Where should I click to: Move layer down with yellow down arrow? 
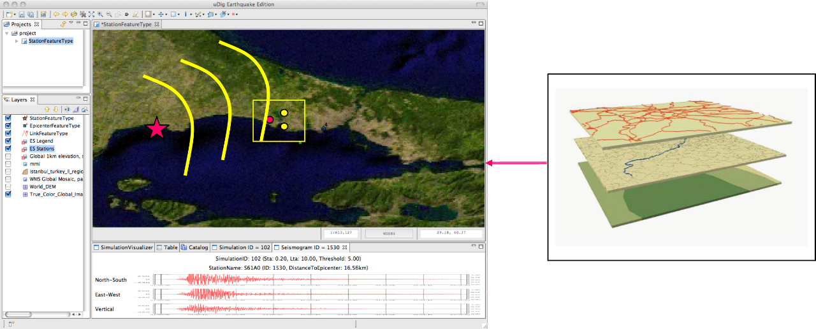[x=55, y=109]
